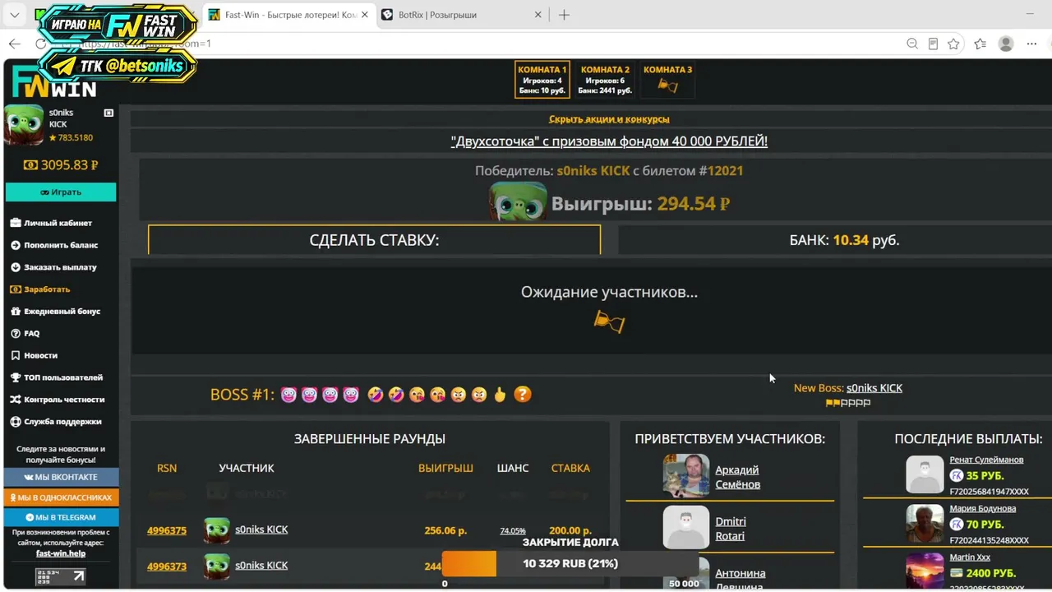The height and width of the screenshot is (592, 1052).
Task: Open the favorites list icon
Action: 980,44
